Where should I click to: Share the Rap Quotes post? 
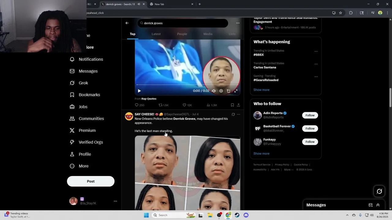pyautogui.click(x=239, y=105)
